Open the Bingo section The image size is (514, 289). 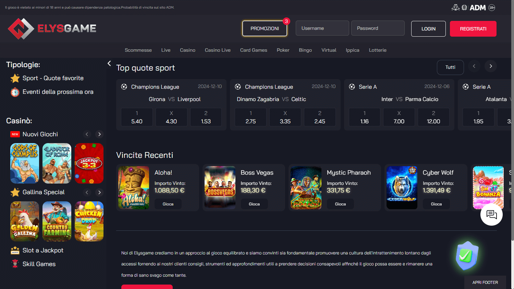[x=305, y=50]
